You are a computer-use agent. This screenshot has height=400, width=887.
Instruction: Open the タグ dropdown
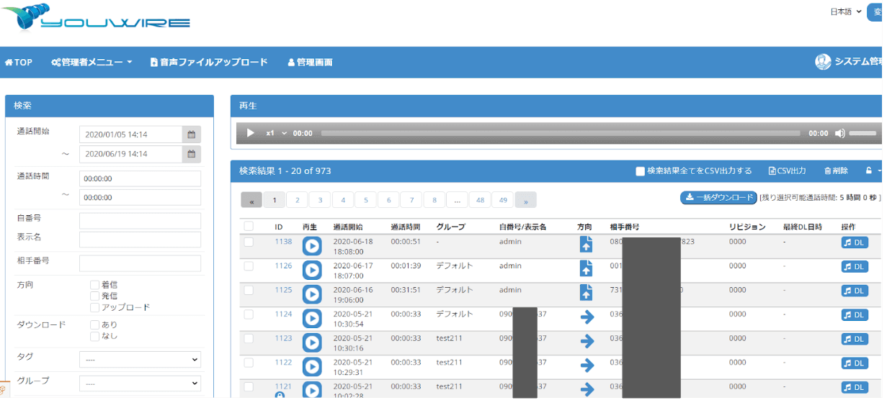(x=140, y=360)
